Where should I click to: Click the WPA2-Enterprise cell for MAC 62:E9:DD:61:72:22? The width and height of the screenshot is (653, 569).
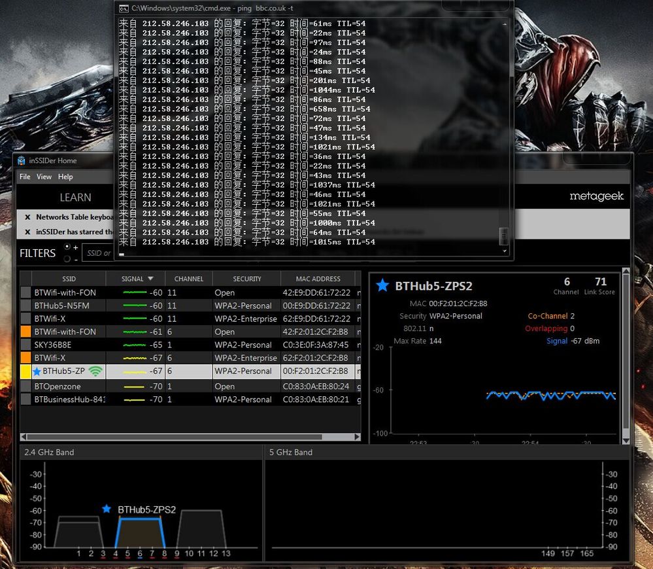click(x=246, y=319)
